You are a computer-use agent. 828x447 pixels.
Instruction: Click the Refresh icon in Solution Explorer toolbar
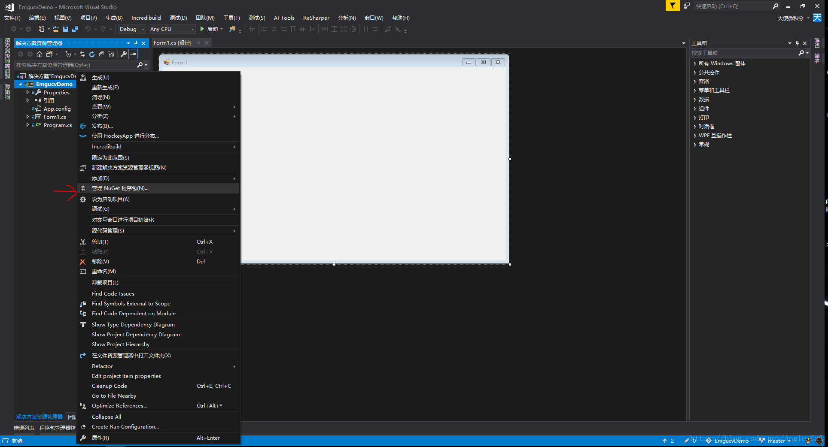(92, 54)
